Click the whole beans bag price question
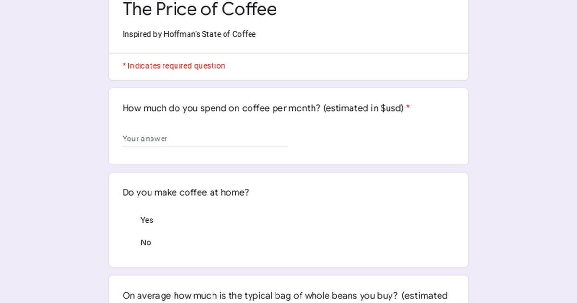The height and width of the screenshot is (303, 577). (x=285, y=296)
